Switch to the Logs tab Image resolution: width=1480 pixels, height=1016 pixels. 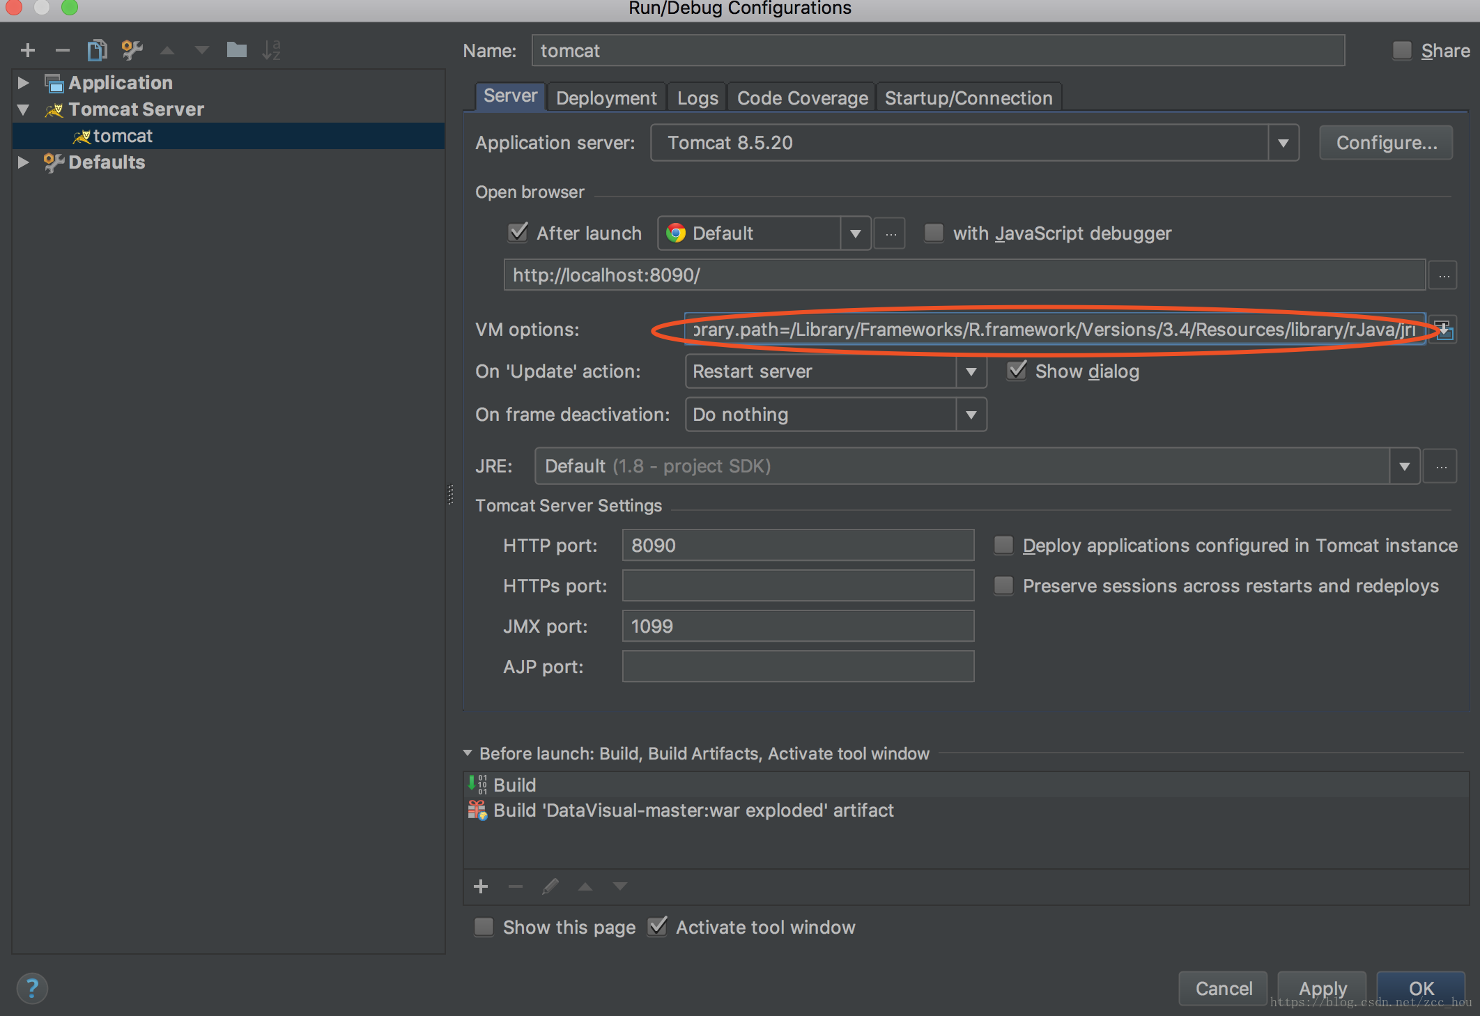coord(697,98)
